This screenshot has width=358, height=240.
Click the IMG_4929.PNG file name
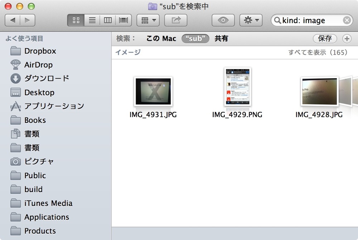point(237,115)
